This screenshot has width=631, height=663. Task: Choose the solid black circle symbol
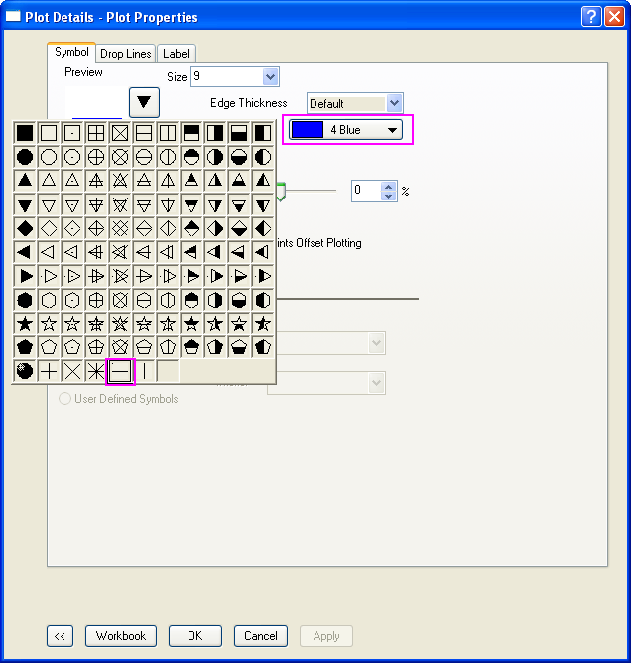coord(25,156)
